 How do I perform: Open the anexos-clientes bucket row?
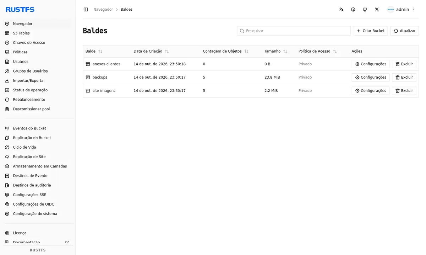251,64
